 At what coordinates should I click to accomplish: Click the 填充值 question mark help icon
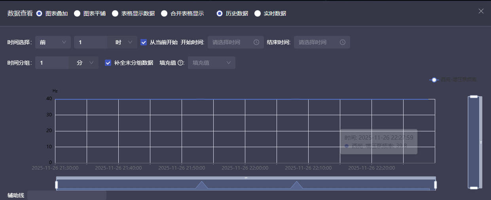tap(181, 63)
